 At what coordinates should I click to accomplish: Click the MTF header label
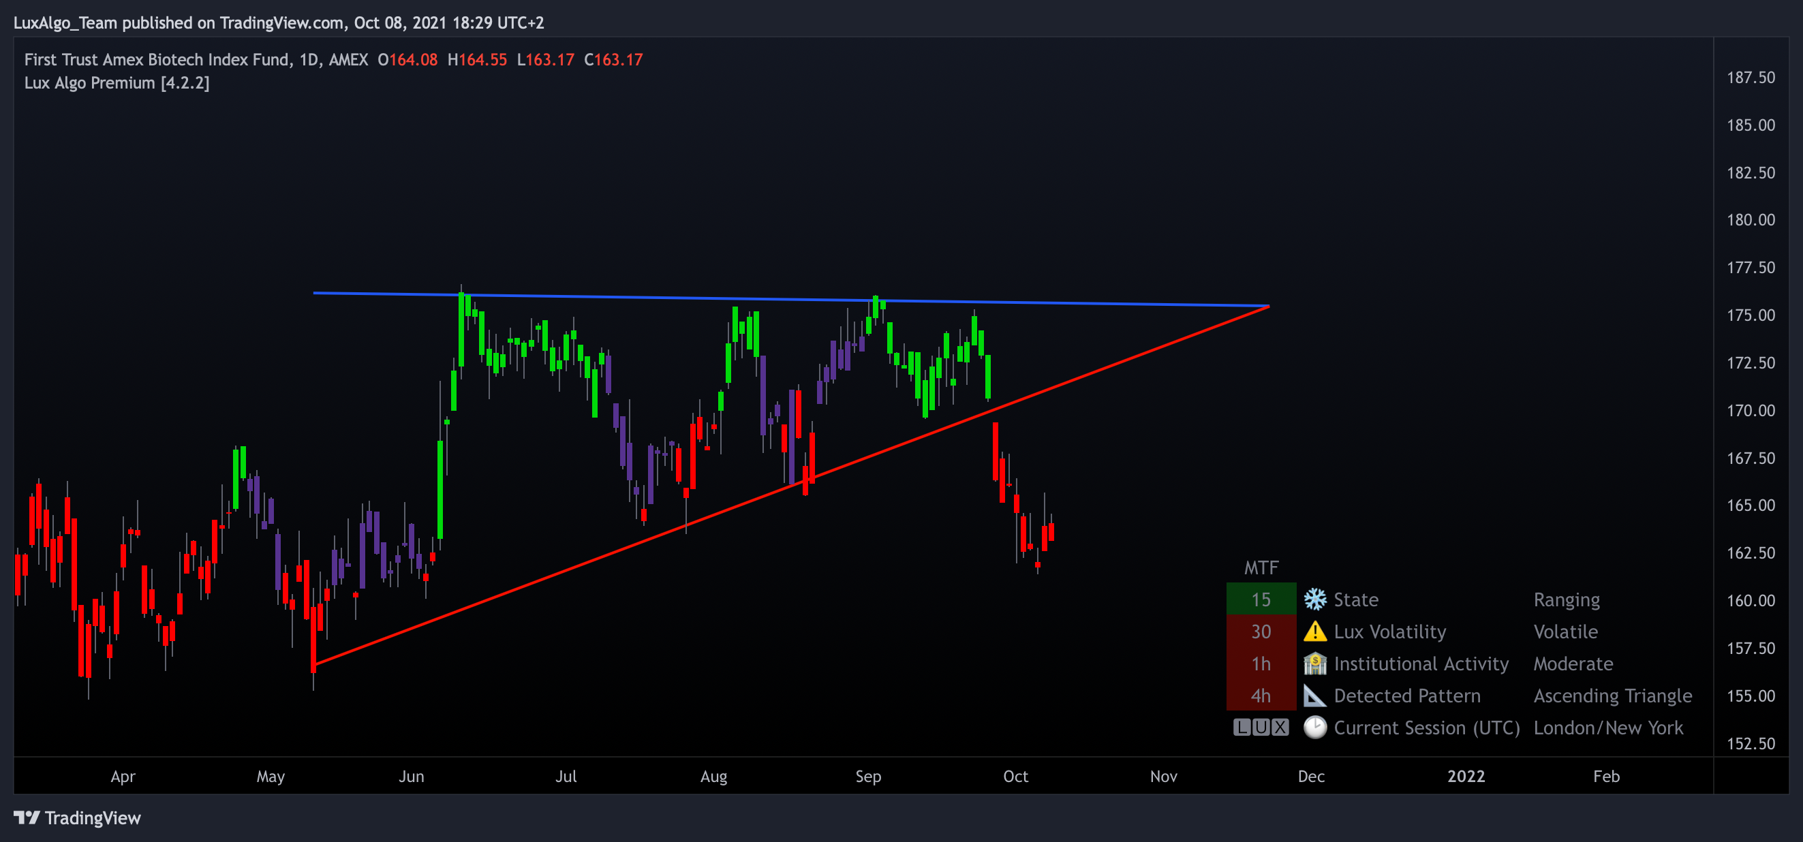tap(1261, 567)
